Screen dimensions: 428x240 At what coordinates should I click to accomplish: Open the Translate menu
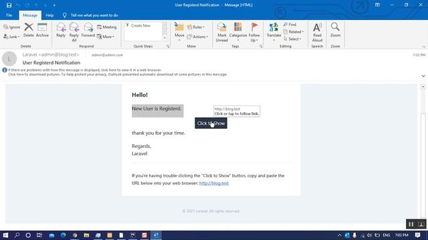274,32
